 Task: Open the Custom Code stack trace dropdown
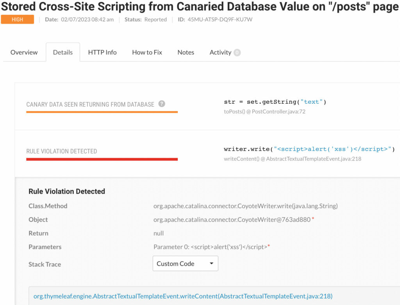[186, 263]
